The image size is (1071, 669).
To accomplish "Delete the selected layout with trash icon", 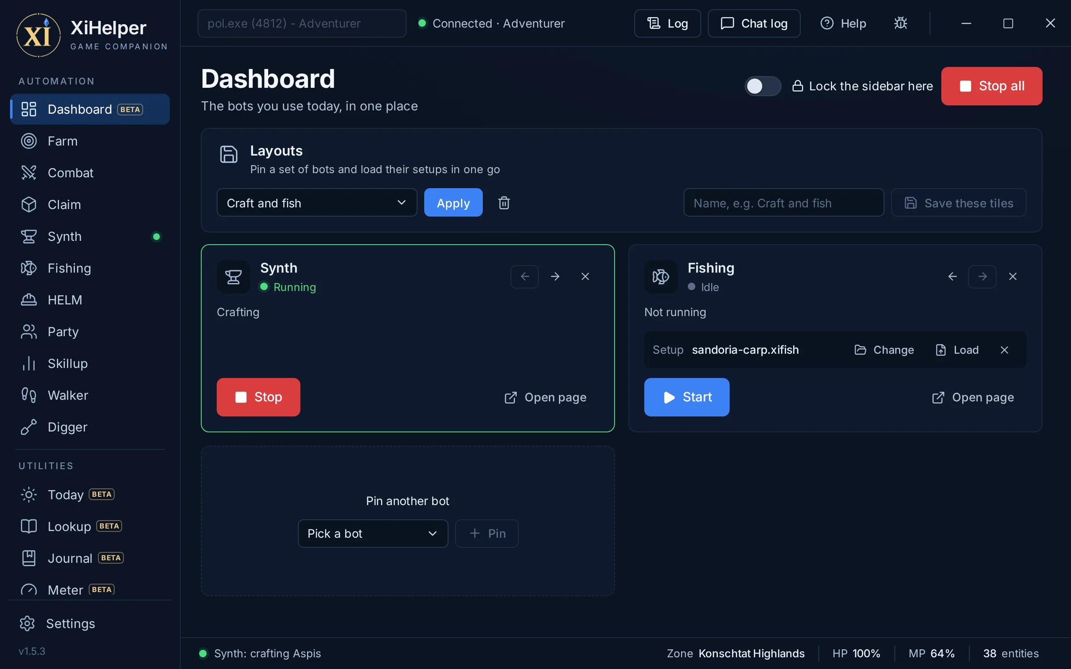I will point(504,203).
